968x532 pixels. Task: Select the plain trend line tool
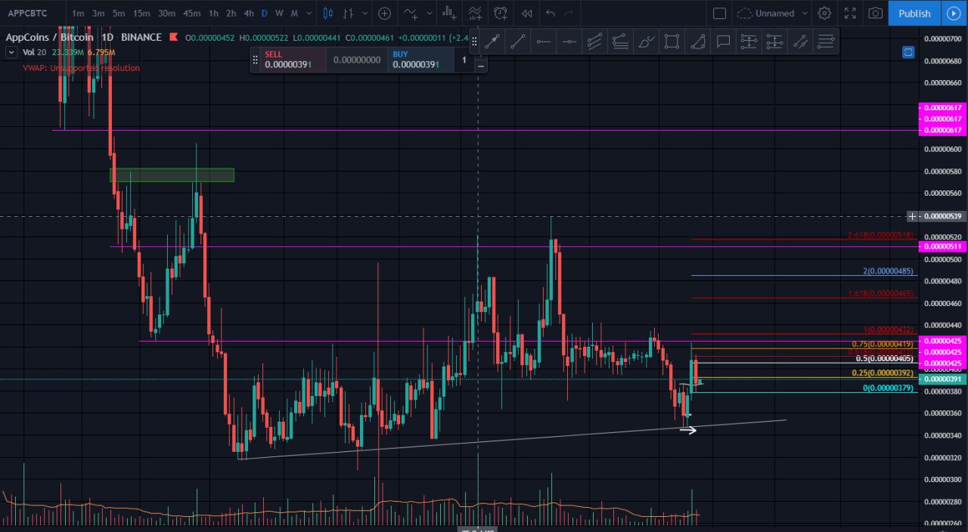coord(517,42)
